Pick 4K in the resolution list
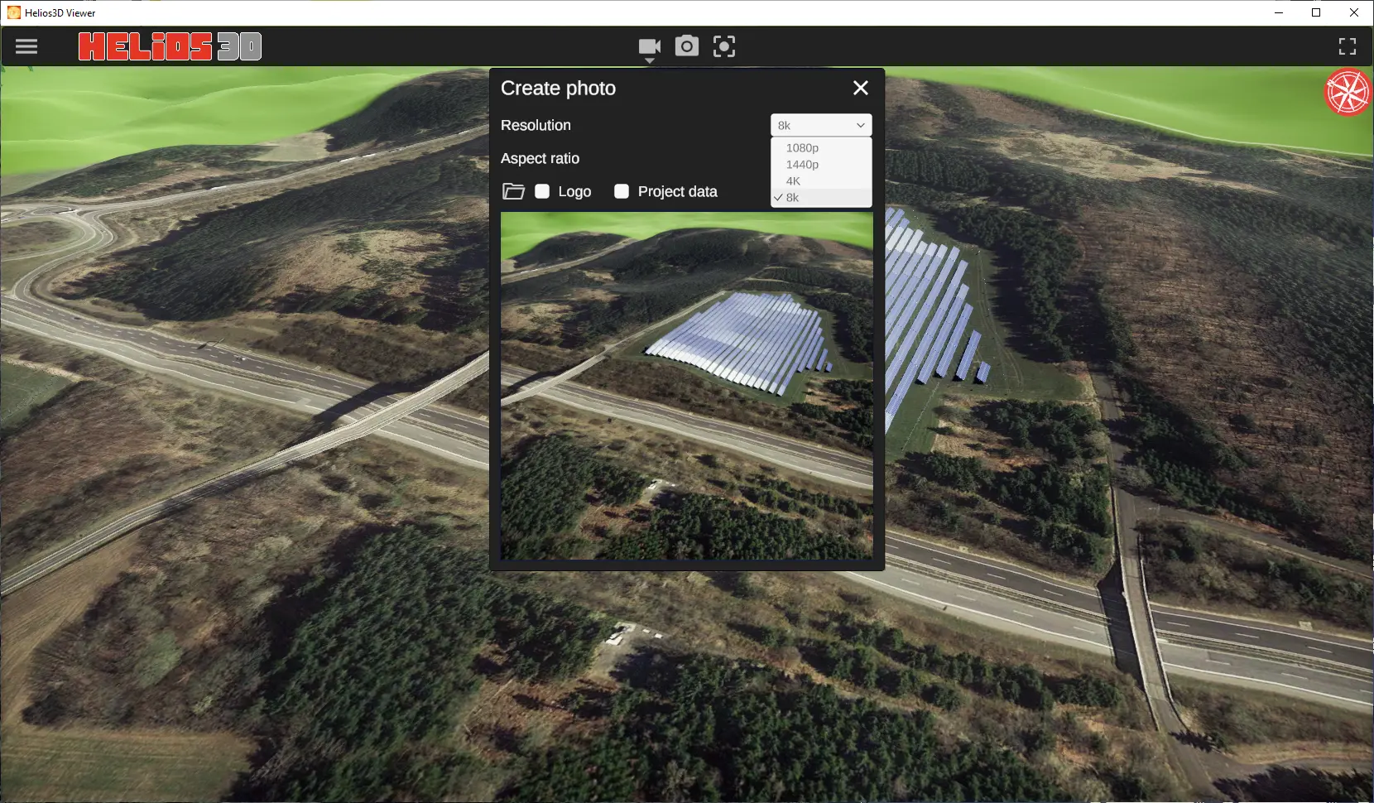 793,180
